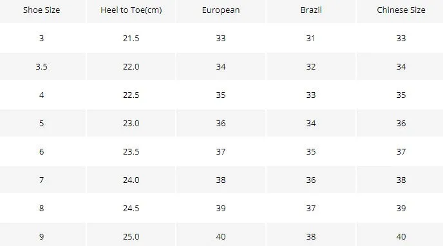Click the Heel to Toe(cm) header
443x246 pixels.
(x=131, y=10)
